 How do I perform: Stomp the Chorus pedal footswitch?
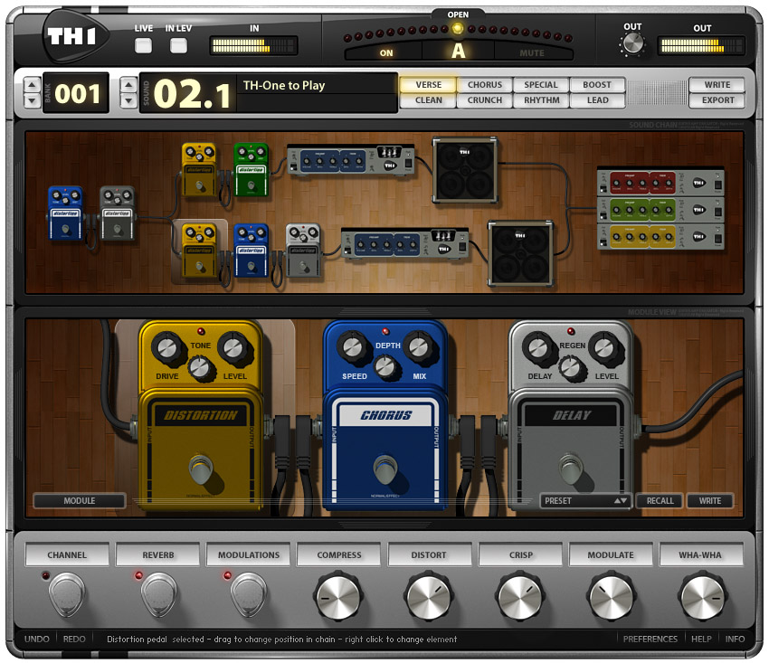click(x=385, y=469)
